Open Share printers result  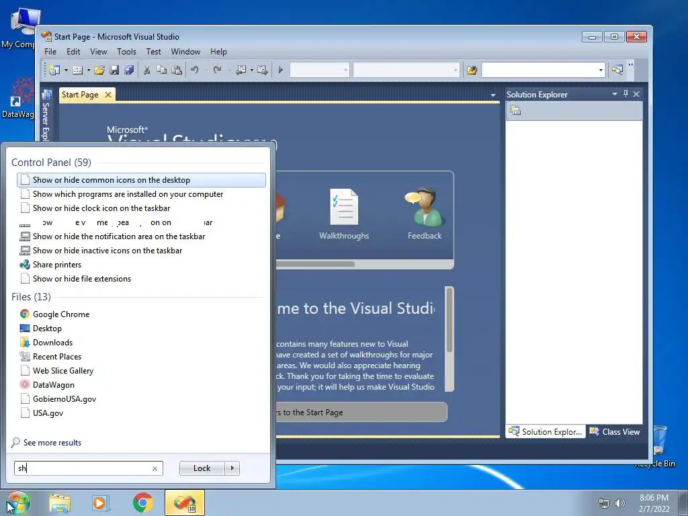coord(141,265)
